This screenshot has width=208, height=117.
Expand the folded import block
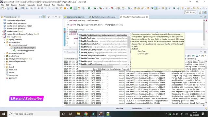(68, 25)
